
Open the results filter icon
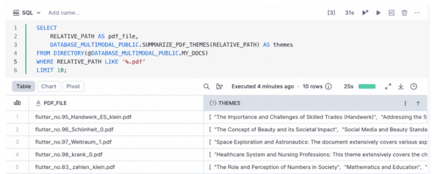[219, 86]
